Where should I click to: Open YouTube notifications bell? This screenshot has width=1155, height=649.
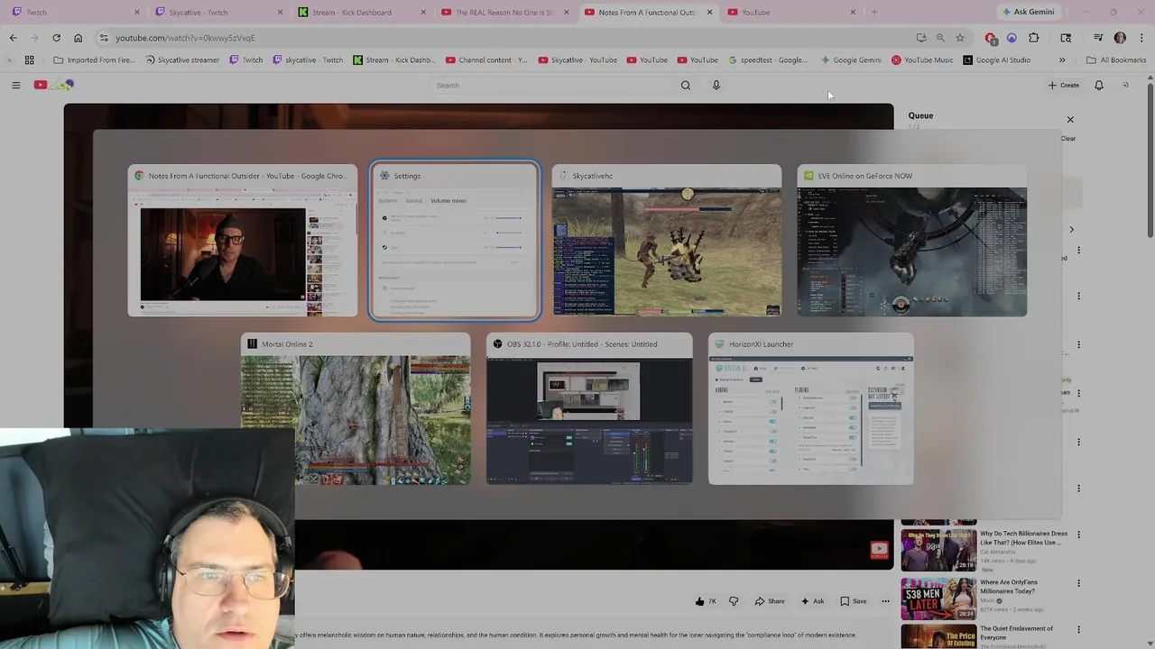click(x=1099, y=86)
